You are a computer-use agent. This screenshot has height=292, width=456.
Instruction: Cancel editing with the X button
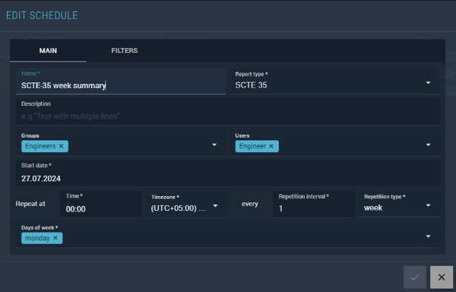coord(441,277)
